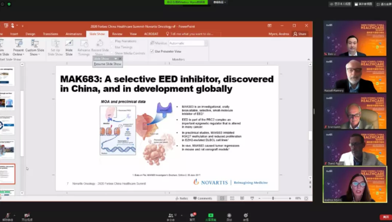This screenshot has height=222, width=392.
Task: Toggle the Show Media Controls checkbox
Action: click(x=112, y=53)
